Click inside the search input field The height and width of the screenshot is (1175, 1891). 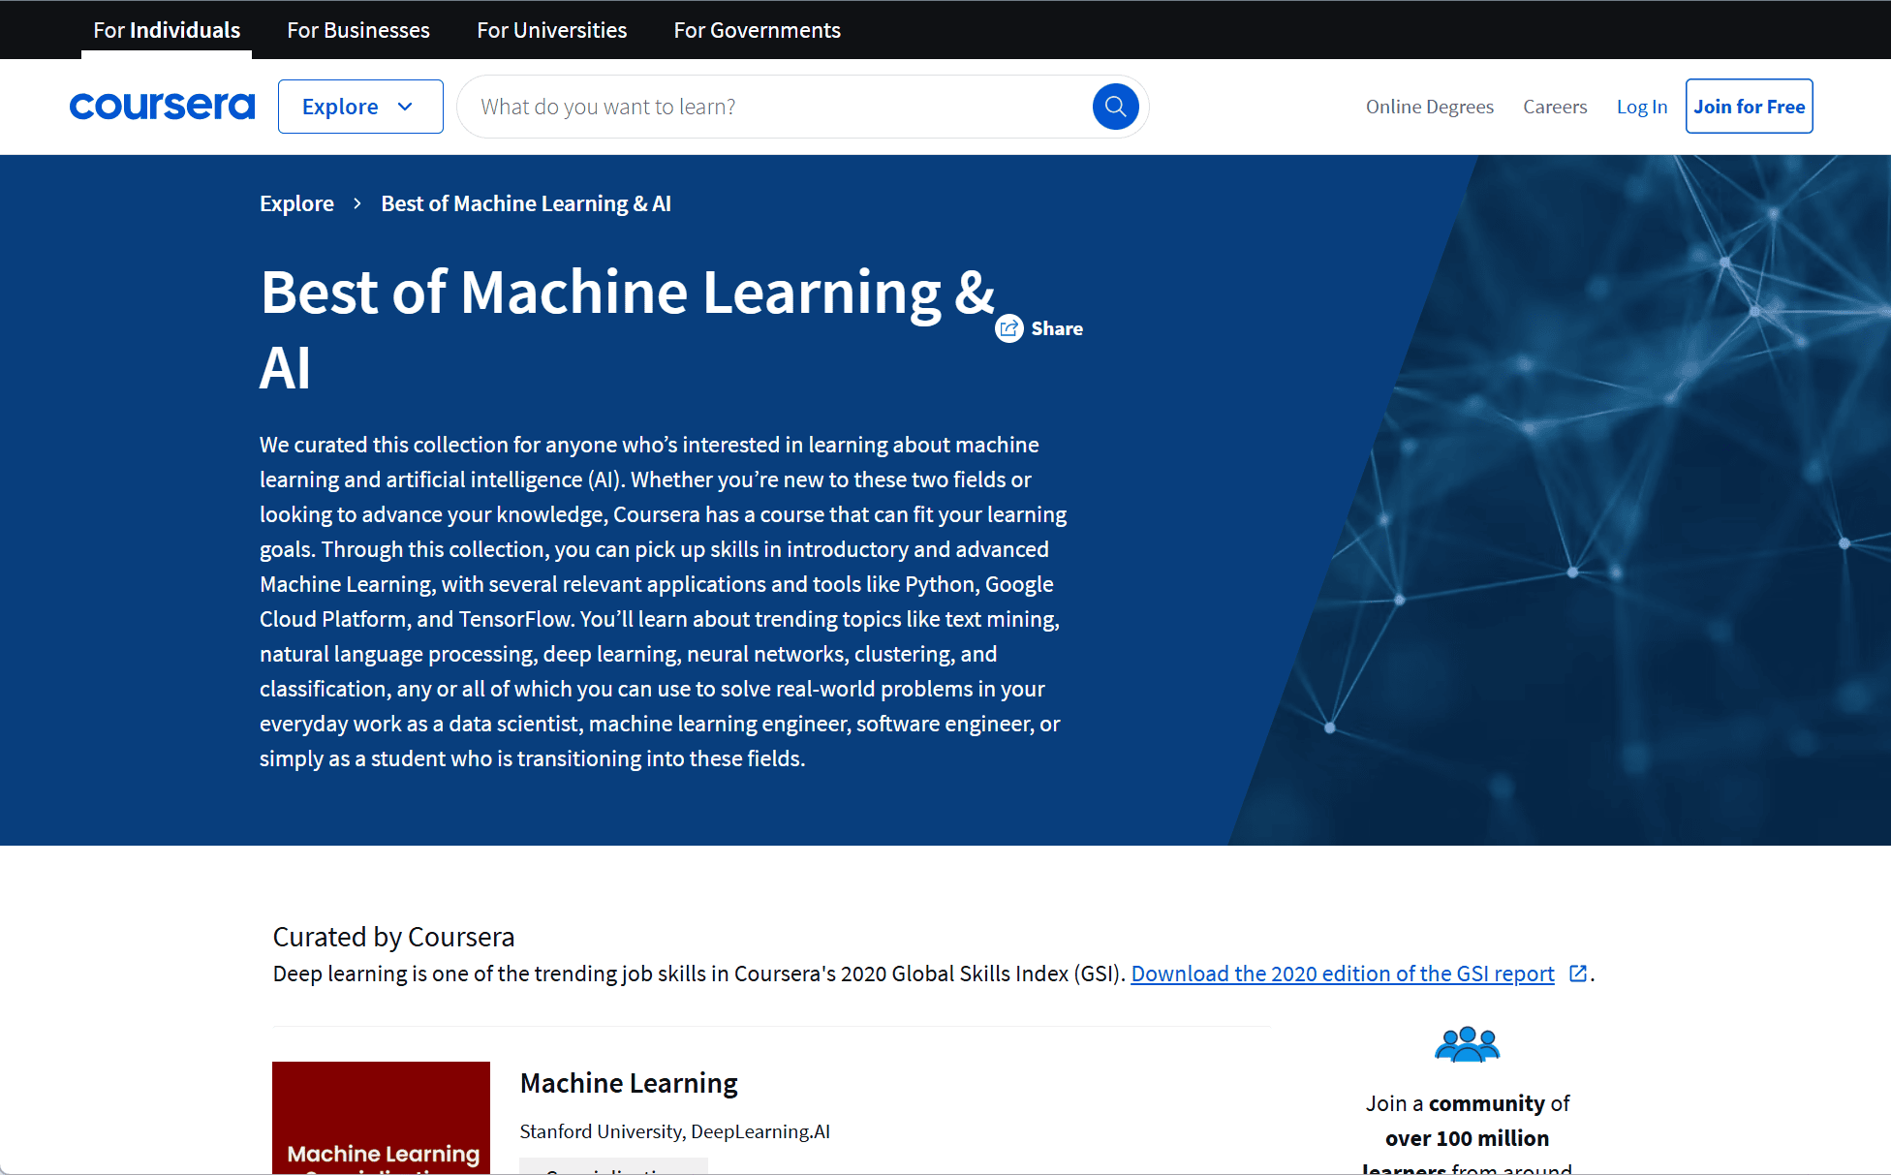coord(775,107)
